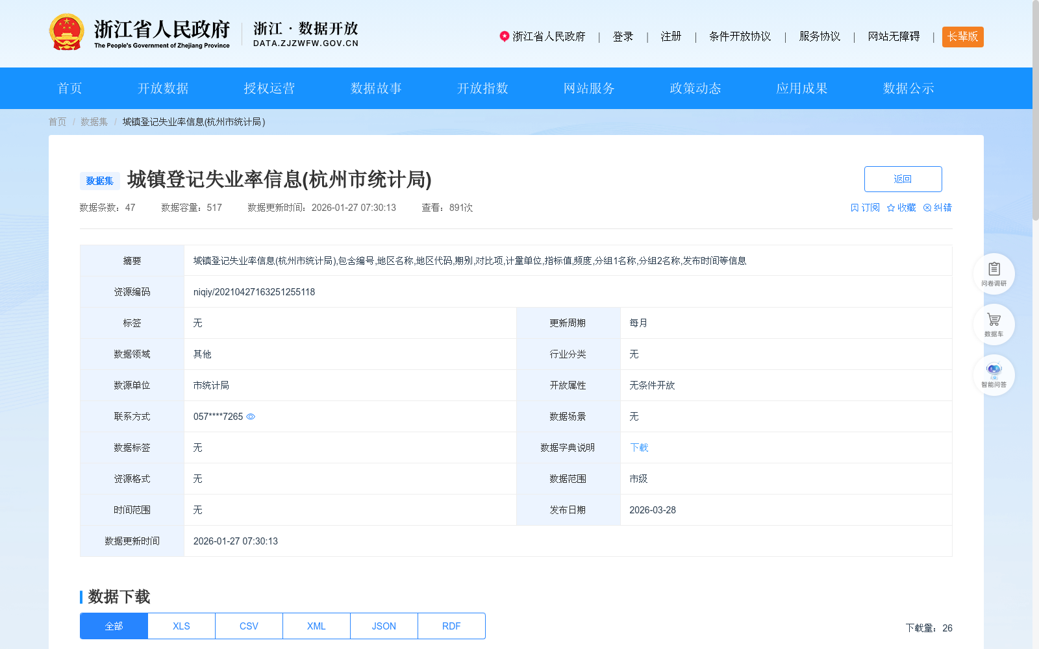Click the 浙江·数据开放 site title logo

[306, 34]
